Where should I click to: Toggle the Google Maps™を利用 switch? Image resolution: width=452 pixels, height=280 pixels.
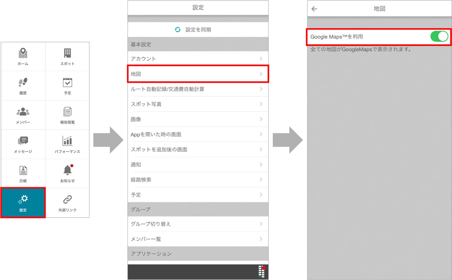point(439,36)
